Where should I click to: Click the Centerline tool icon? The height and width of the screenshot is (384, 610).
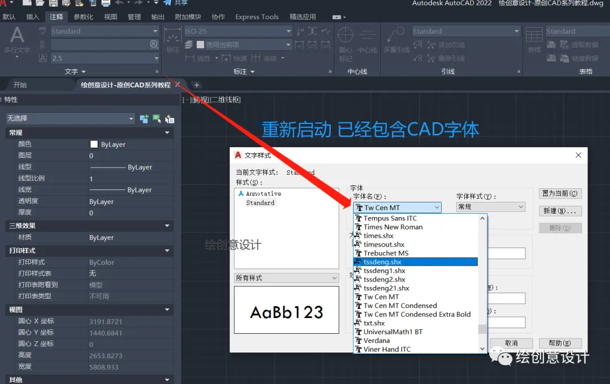point(367,36)
